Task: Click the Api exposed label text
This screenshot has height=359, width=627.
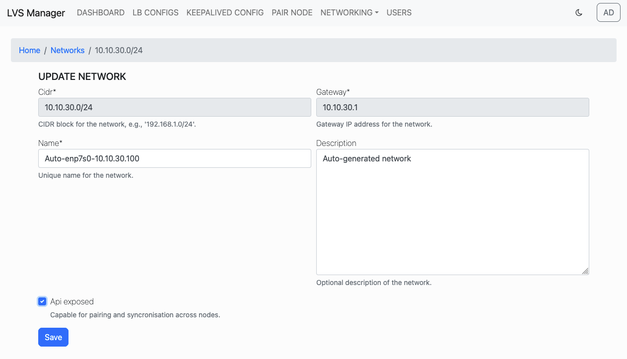Action: point(72,301)
